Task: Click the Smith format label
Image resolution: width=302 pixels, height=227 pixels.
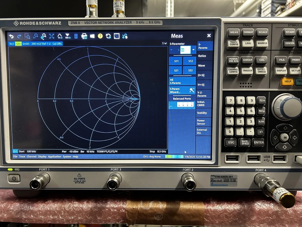Action: click(26, 43)
